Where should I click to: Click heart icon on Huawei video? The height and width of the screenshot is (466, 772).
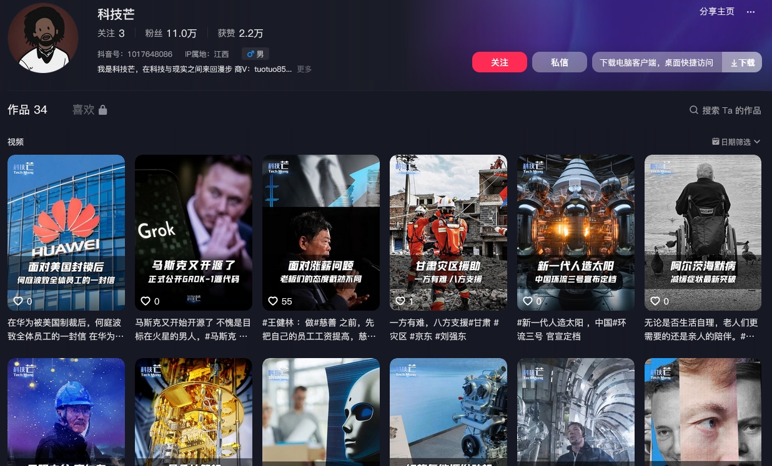click(x=18, y=301)
